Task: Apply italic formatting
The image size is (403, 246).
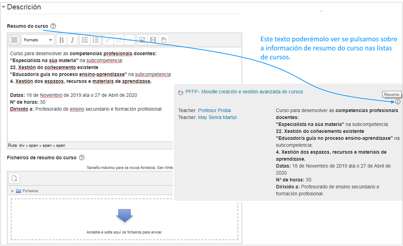Action: [x=72, y=40]
